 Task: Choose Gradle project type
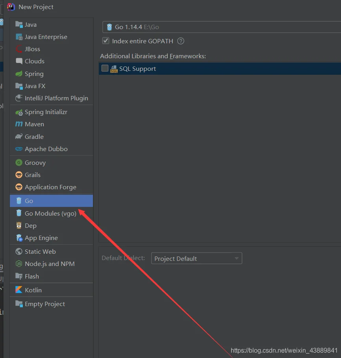pos(52,137)
